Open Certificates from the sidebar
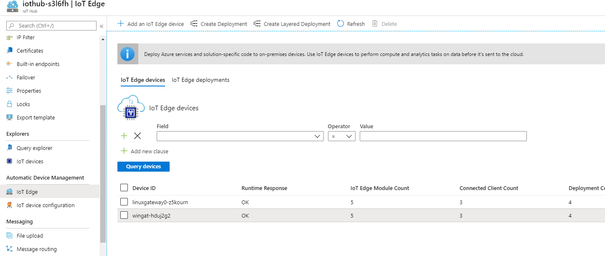This screenshot has height=256, width=605. click(30, 51)
